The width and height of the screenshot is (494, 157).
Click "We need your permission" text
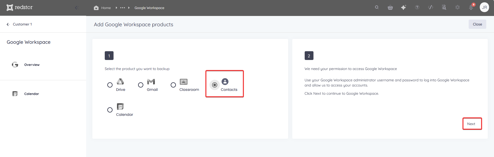tap(351, 69)
